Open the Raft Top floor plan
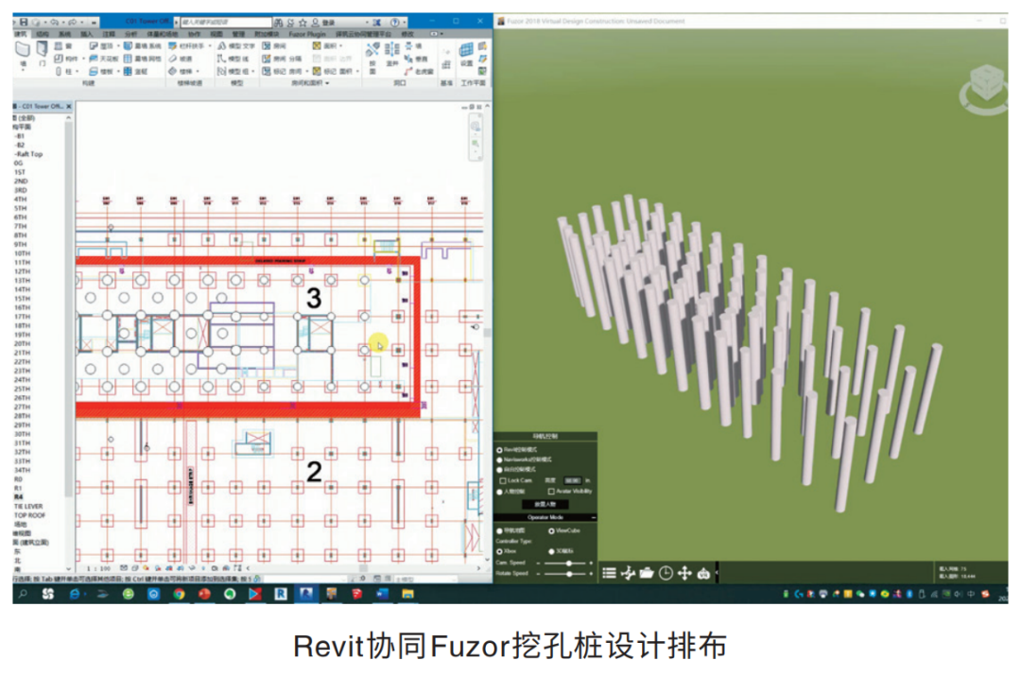This screenshot has height=676, width=1021. 29,154
